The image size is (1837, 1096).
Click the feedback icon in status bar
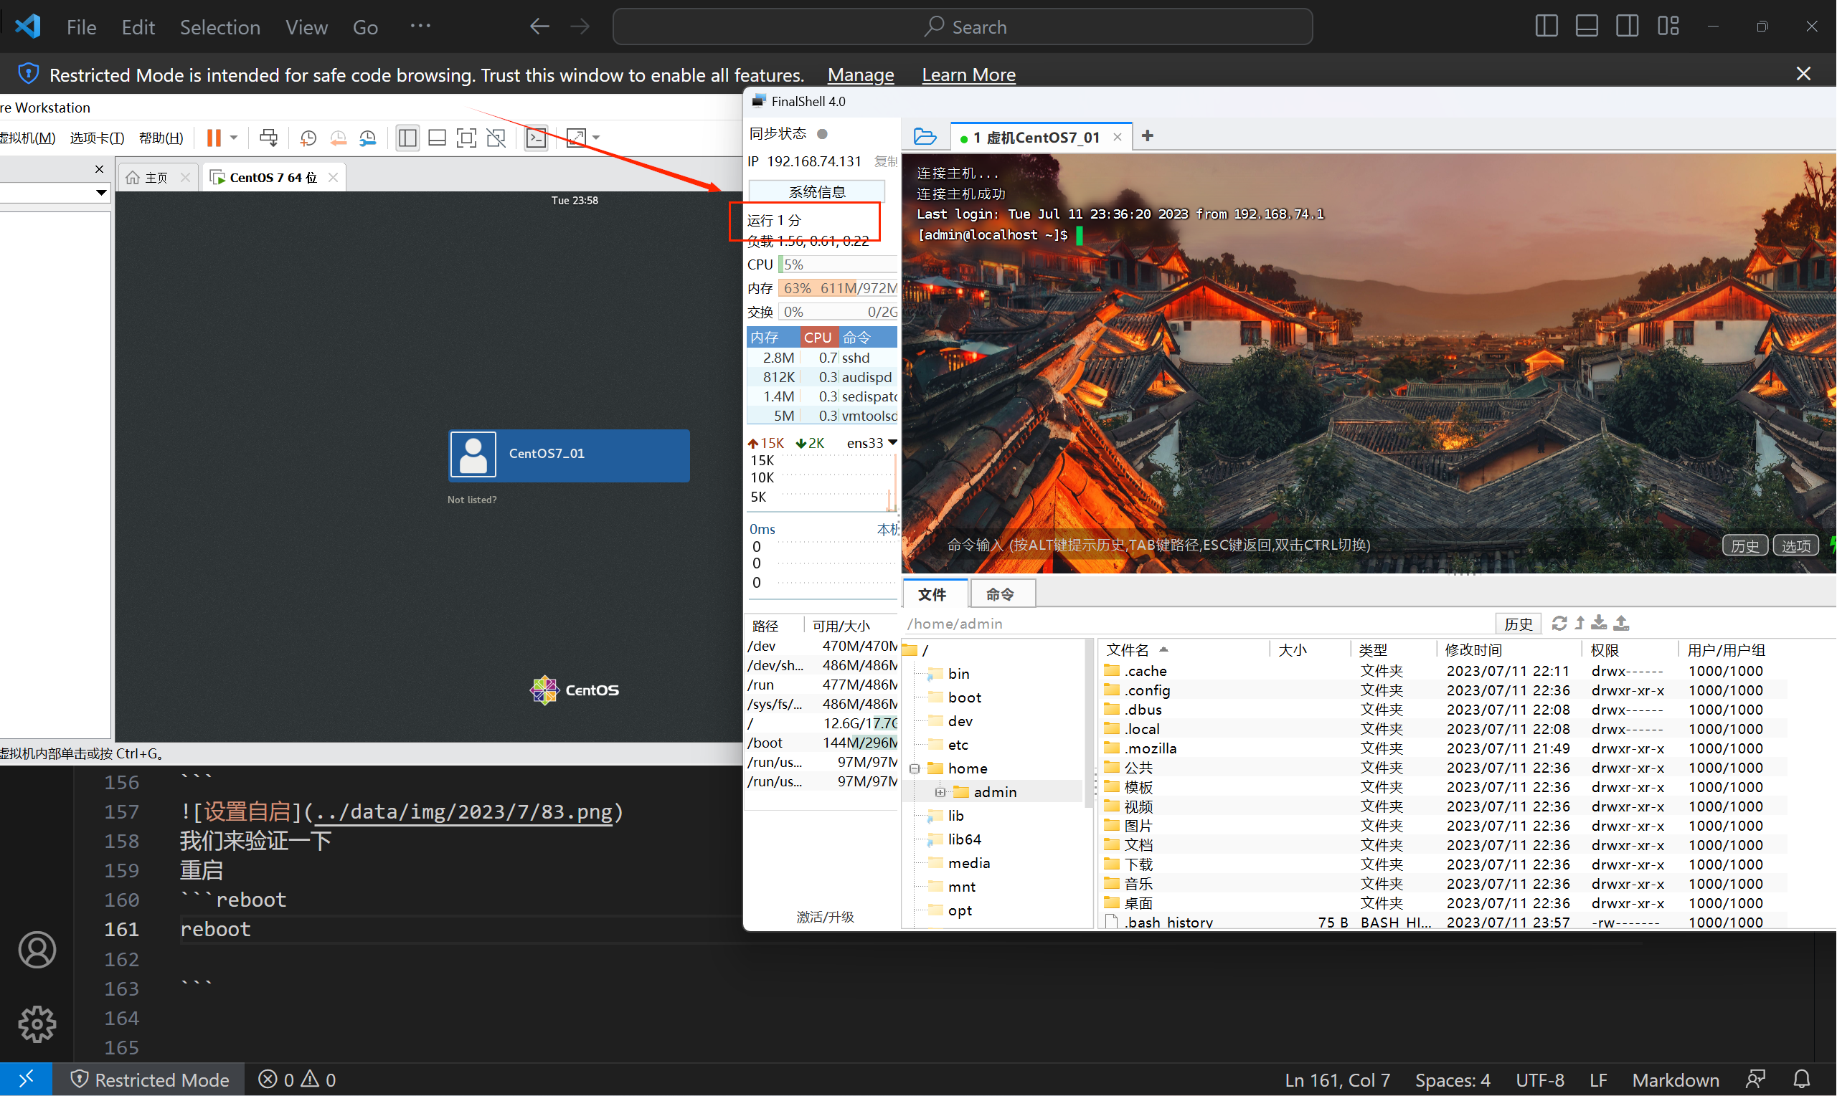(x=1757, y=1080)
